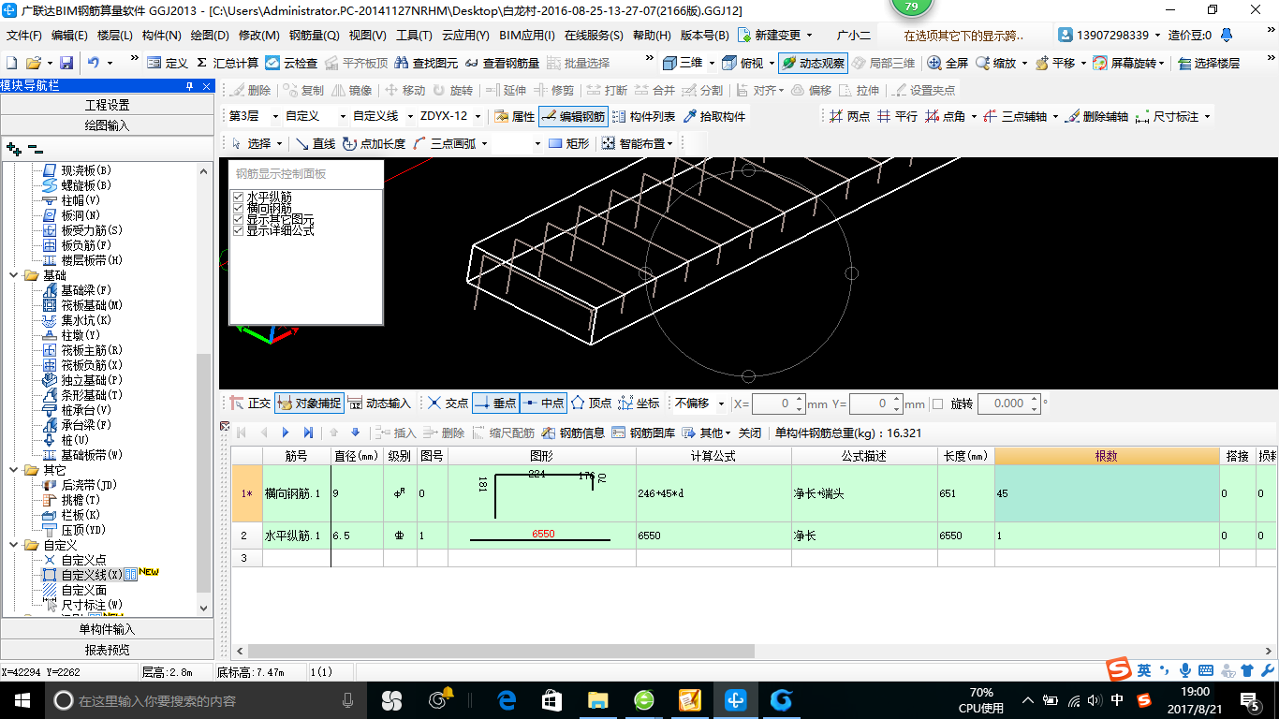Open the 钢筋量(Q) menu
The width and height of the screenshot is (1279, 719).
click(314, 36)
